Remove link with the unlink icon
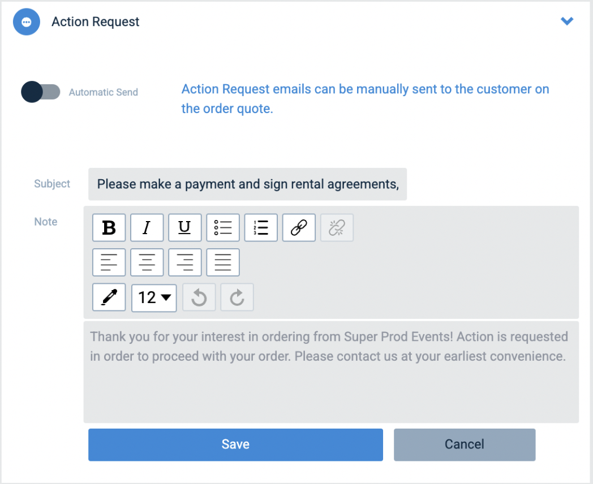593x484 pixels. [337, 227]
